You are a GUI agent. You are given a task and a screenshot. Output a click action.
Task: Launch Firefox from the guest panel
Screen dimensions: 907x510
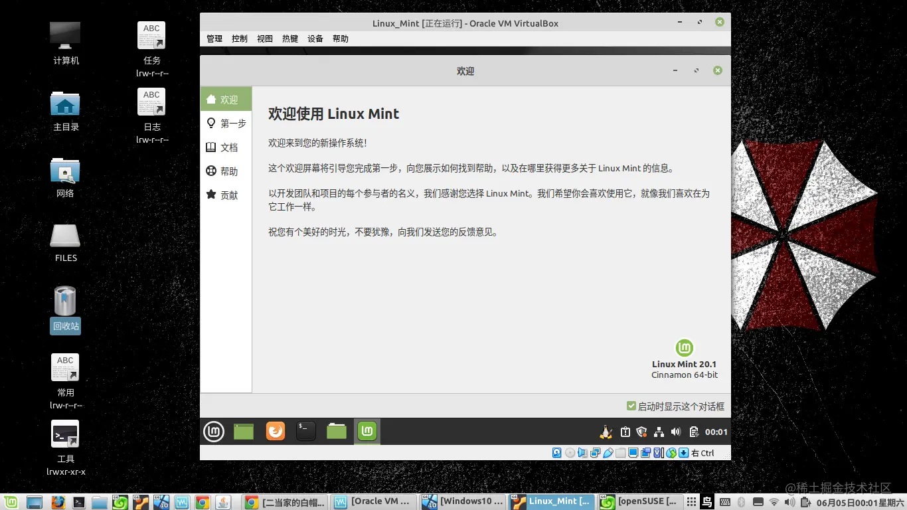pyautogui.click(x=276, y=432)
